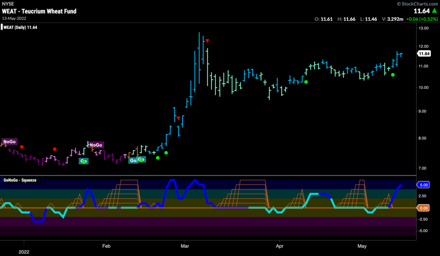The image size is (440, 256).
Task: Click the orange 0.00 squeeze value tag
Action: coord(423,208)
